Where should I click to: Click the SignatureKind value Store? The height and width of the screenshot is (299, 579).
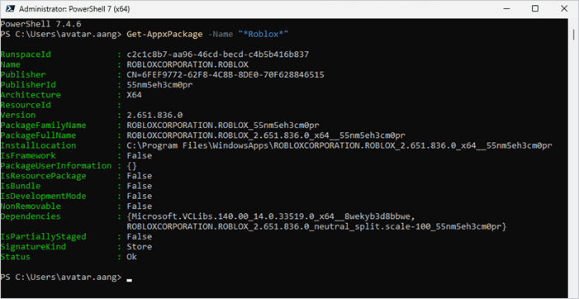click(x=140, y=247)
